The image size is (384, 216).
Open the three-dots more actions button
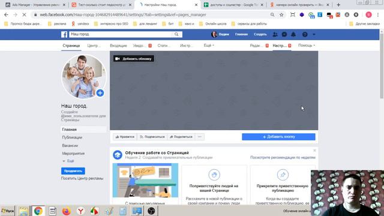pos(200,137)
